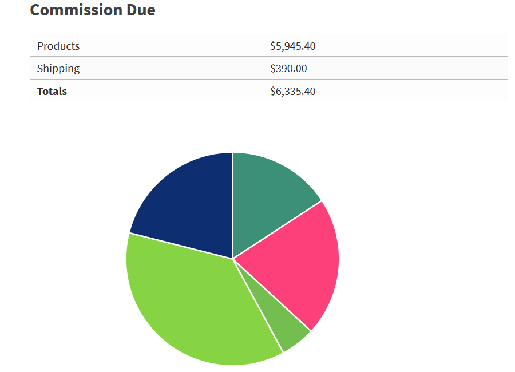515x372 pixels.
Task: Click the $390.00 shipping amount
Action: coord(288,69)
